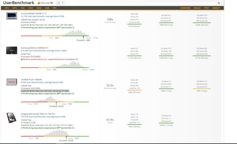Click help icon beside 93rd percentile text

[x=73, y=128]
